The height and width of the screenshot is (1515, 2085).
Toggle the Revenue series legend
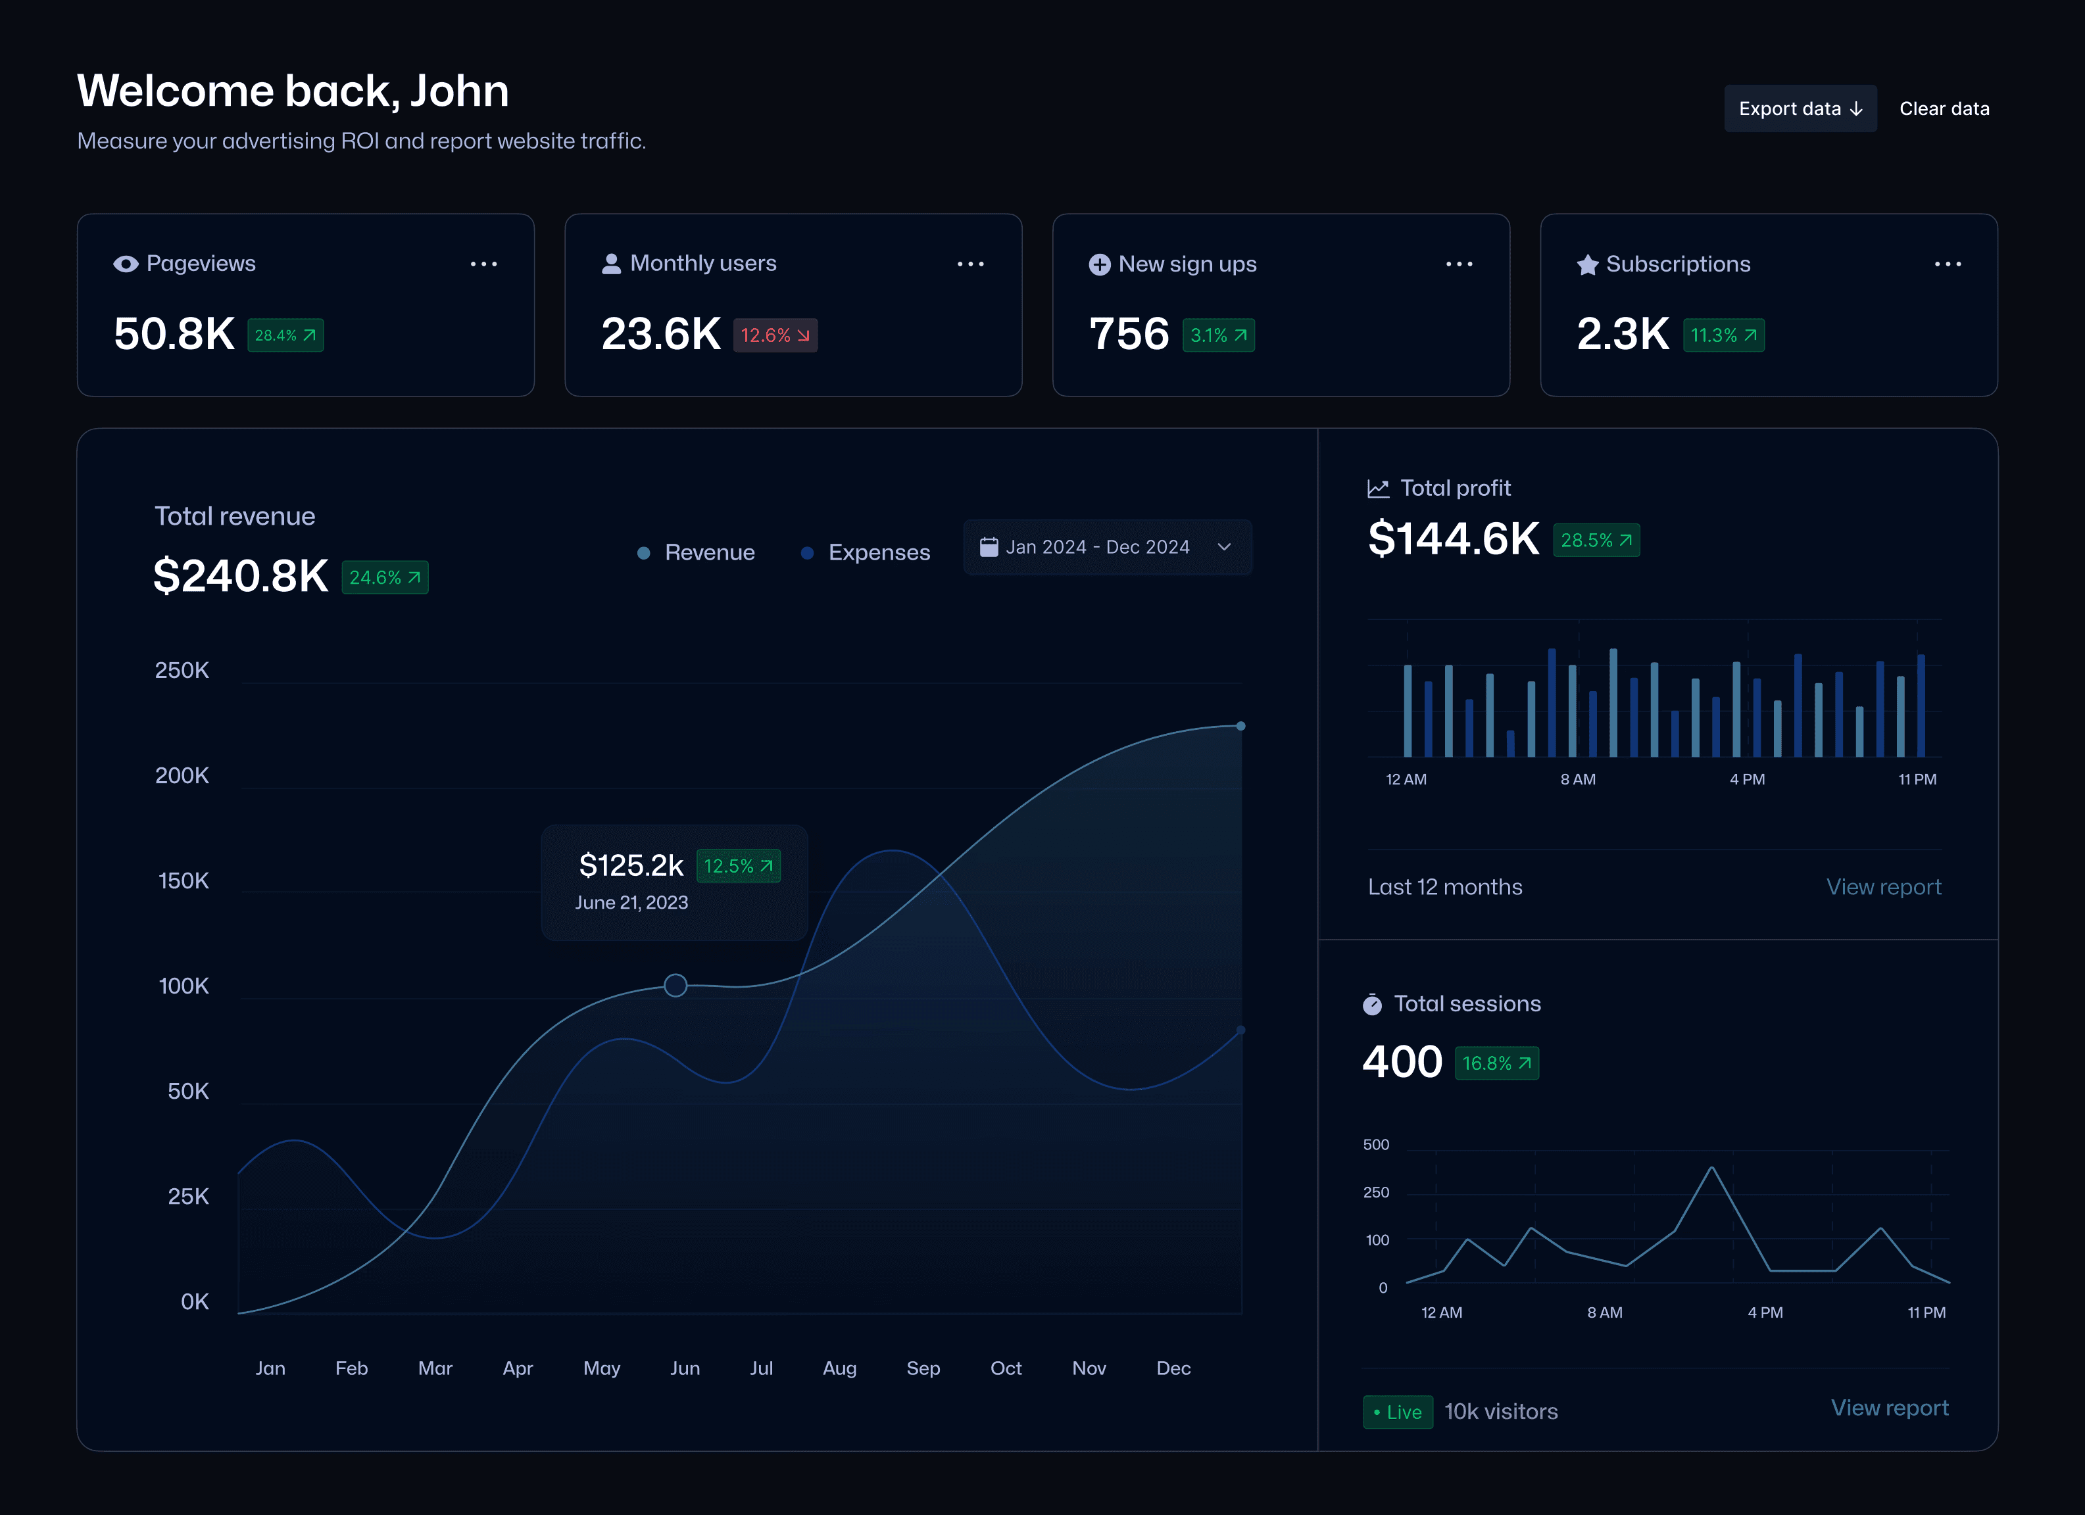709,552
